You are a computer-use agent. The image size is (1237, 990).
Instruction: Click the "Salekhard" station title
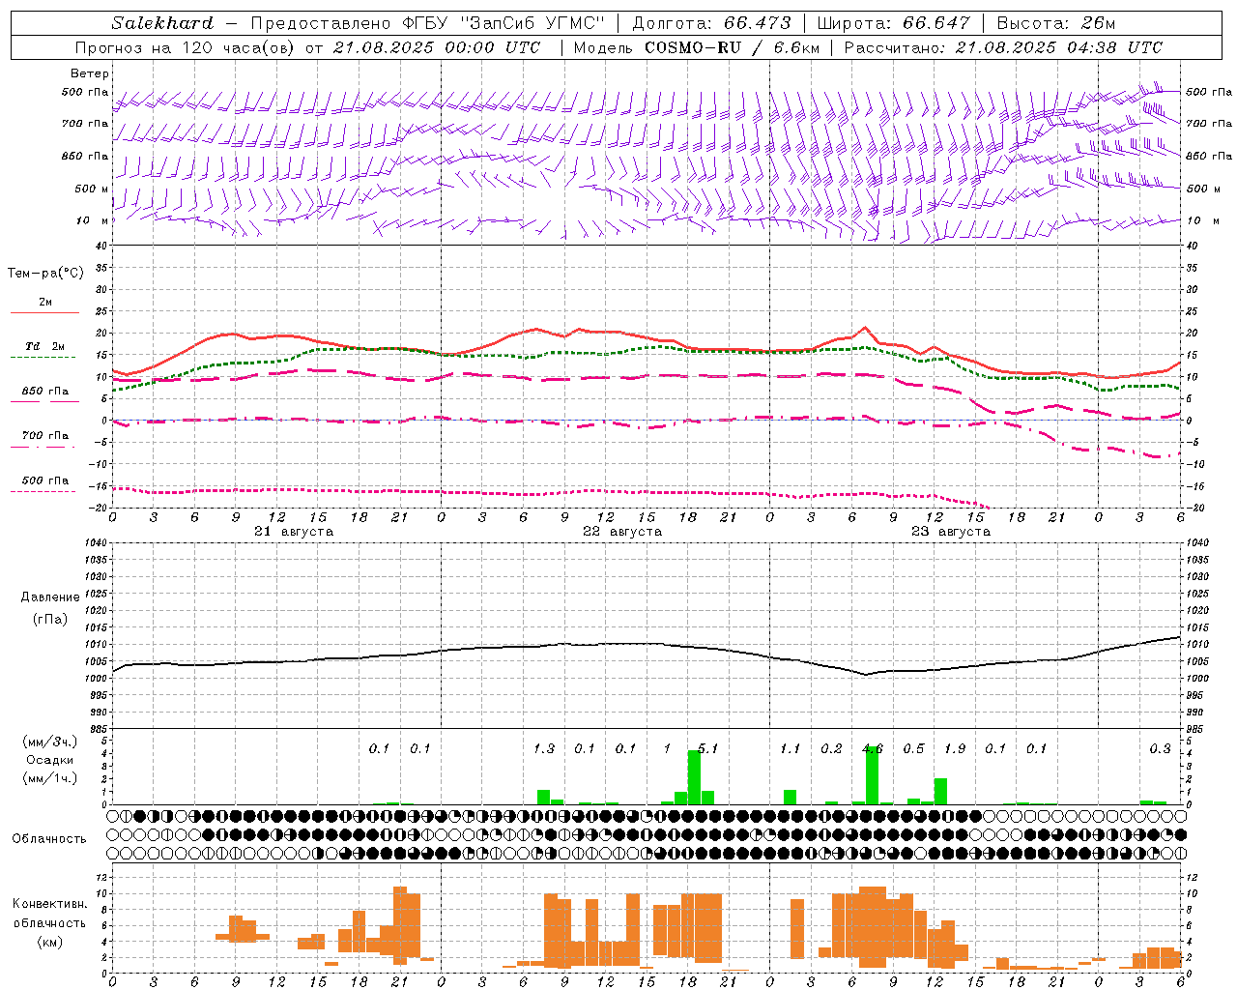[x=162, y=23]
